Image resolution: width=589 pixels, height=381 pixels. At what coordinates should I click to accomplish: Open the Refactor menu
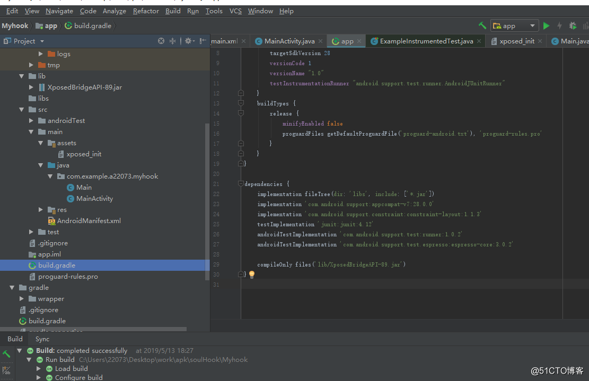tap(146, 11)
